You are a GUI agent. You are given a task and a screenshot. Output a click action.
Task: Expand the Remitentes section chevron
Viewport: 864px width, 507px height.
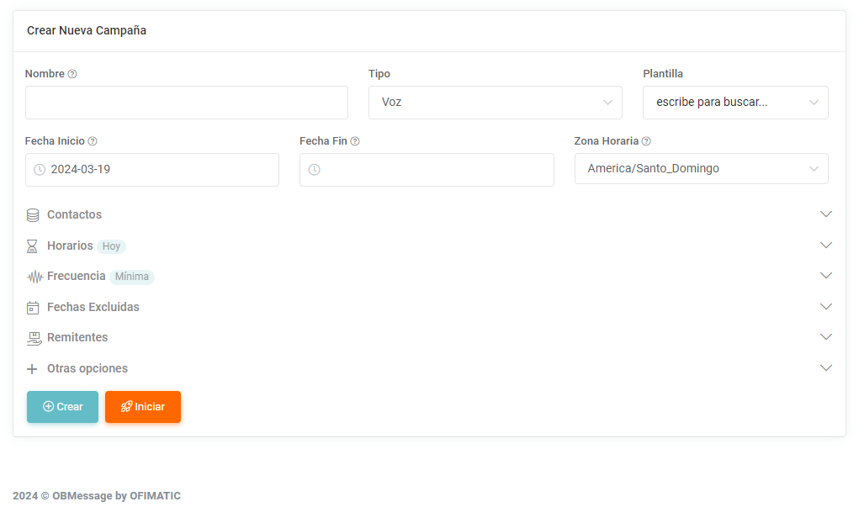(x=826, y=337)
